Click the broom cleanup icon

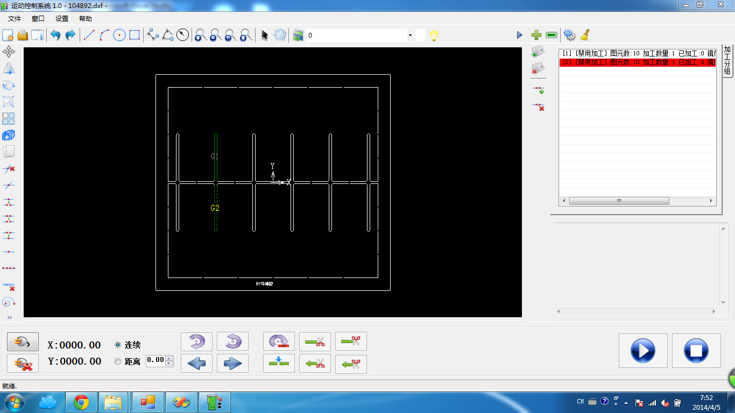pos(584,35)
